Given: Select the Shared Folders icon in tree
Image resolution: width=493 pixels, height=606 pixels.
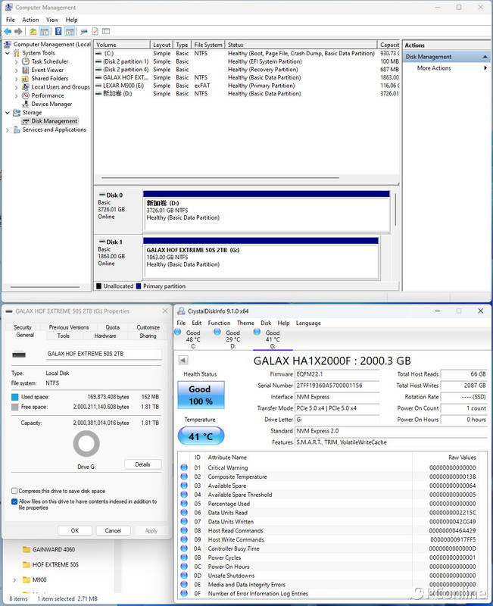Looking at the screenshot, I should click(26, 79).
